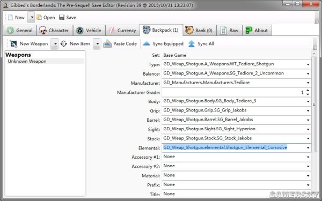The width and height of the screenshot is (322, 201).
Task: Click the New file icon
Action: 10,18
